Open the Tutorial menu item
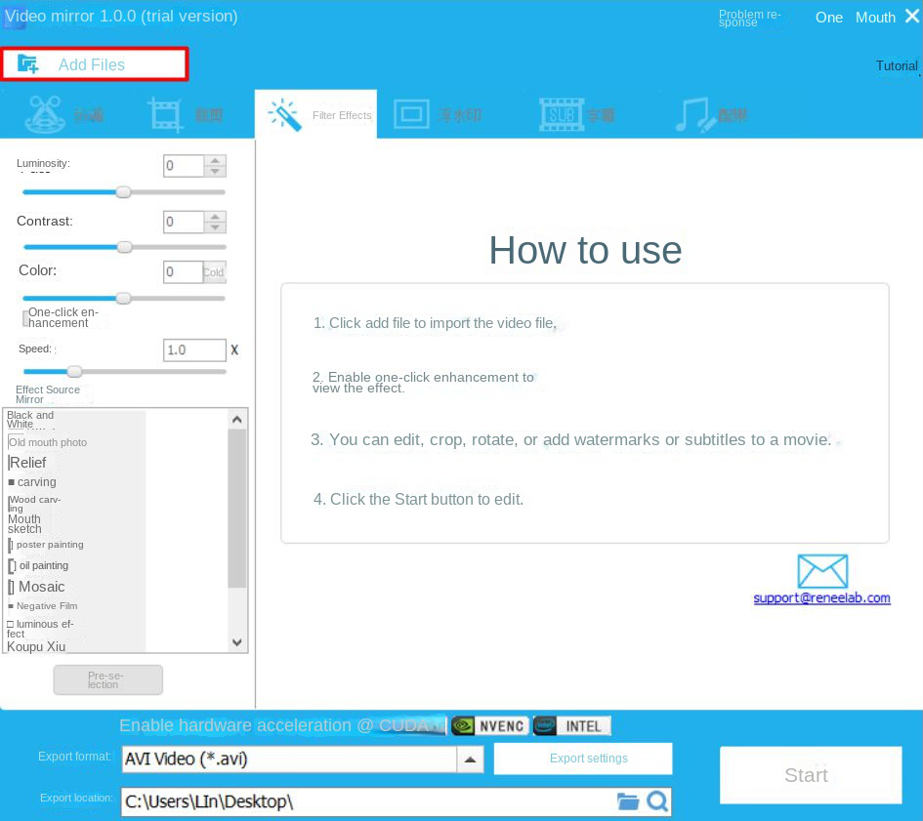The height and width of the screenshot is (821, 923). tap(896, 66)
